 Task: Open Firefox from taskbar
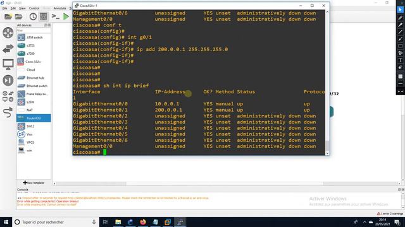pos(143,222)
